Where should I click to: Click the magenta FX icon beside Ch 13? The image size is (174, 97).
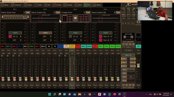pos(10,36)
